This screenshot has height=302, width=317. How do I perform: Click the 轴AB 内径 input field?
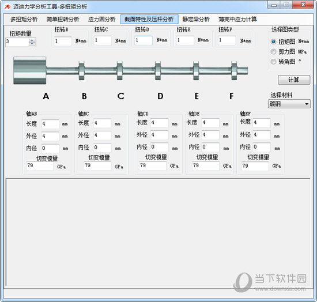point(50,148)
